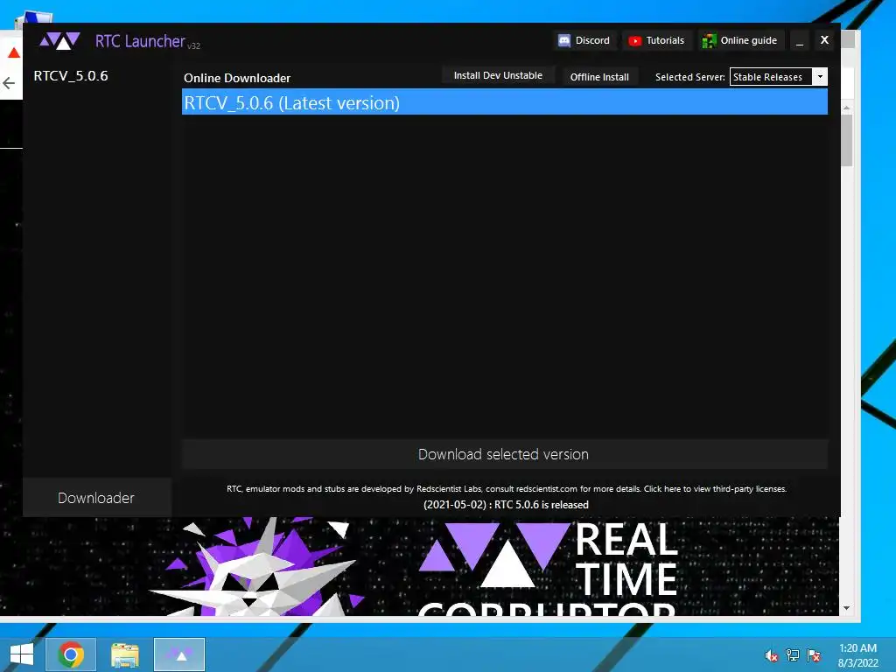896x672 pixels.
Task: Open Google Chrome from the taskbar
Action: click(x=70, y=654)
